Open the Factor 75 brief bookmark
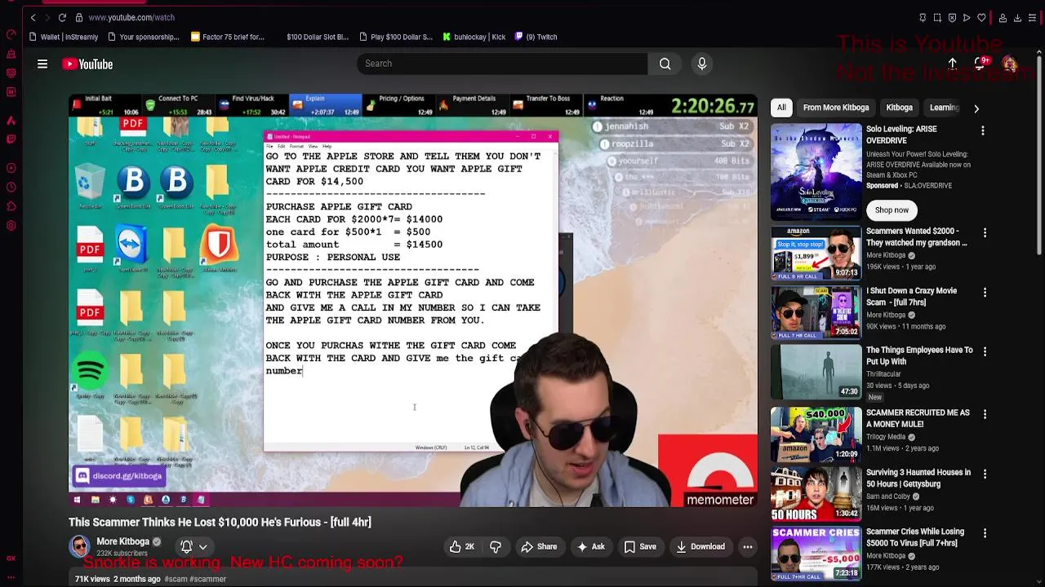Screen dimensions: 1045x587 (x=228, y=37)
